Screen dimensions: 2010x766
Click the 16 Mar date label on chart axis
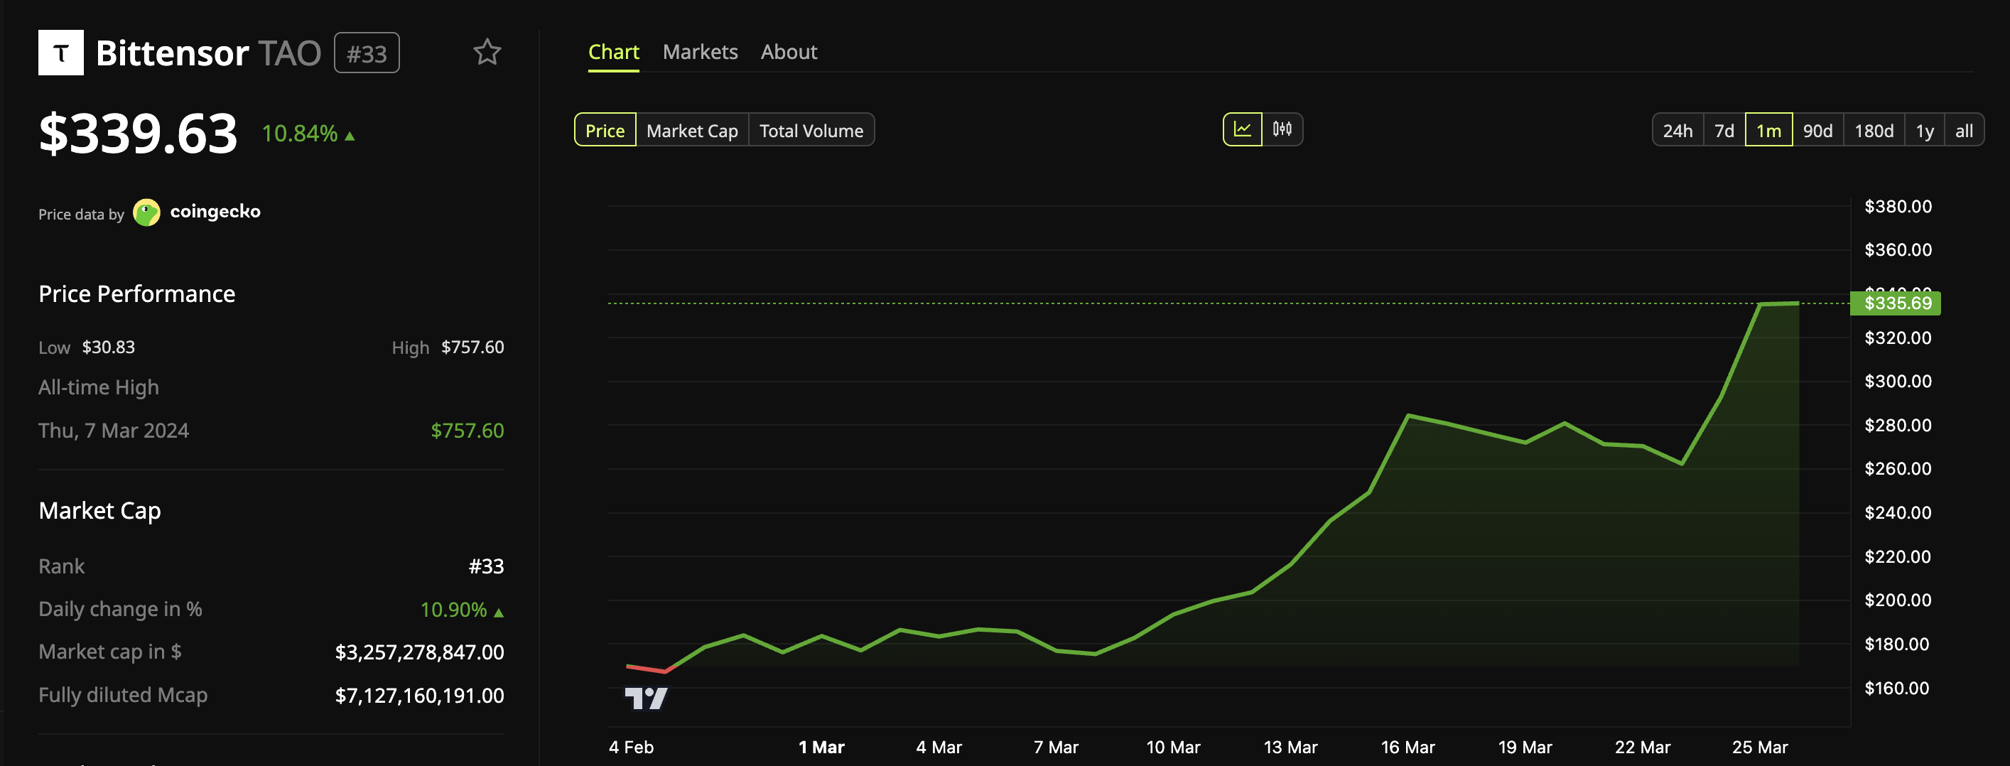coord(1407,748)
